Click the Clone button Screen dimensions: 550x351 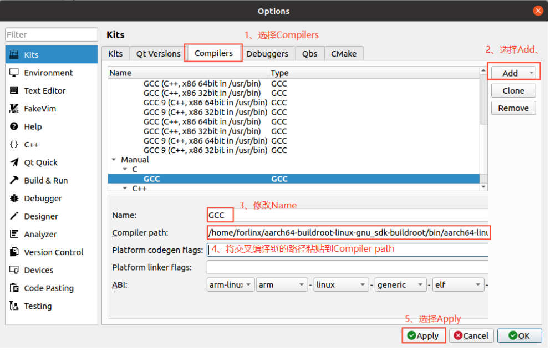513,90
